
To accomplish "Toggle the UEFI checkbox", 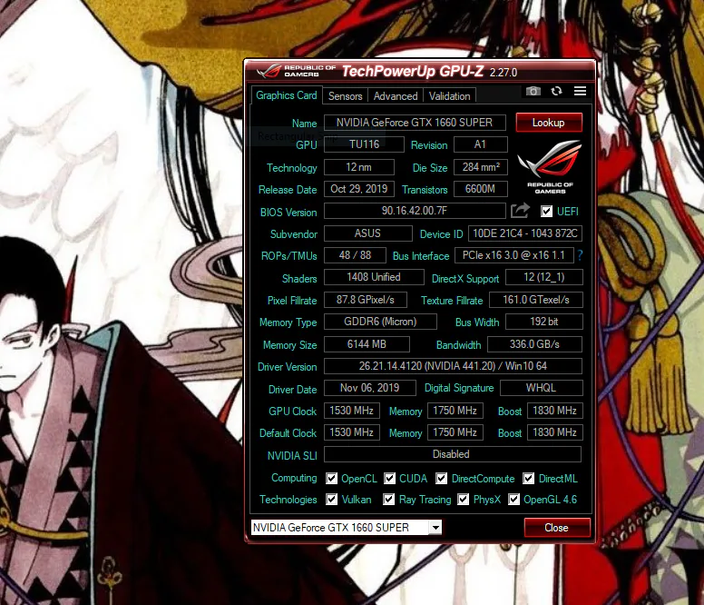I will [546, 212].
